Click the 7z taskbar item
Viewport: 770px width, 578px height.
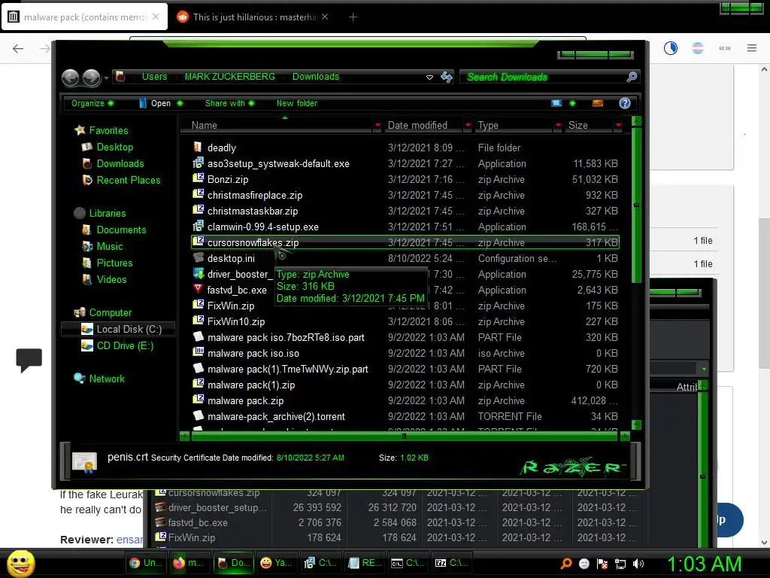[x=452, y=563]
